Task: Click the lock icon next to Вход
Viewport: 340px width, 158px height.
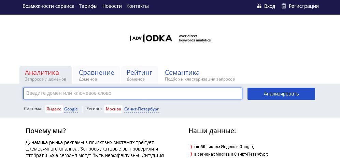Action: point(259,6)
